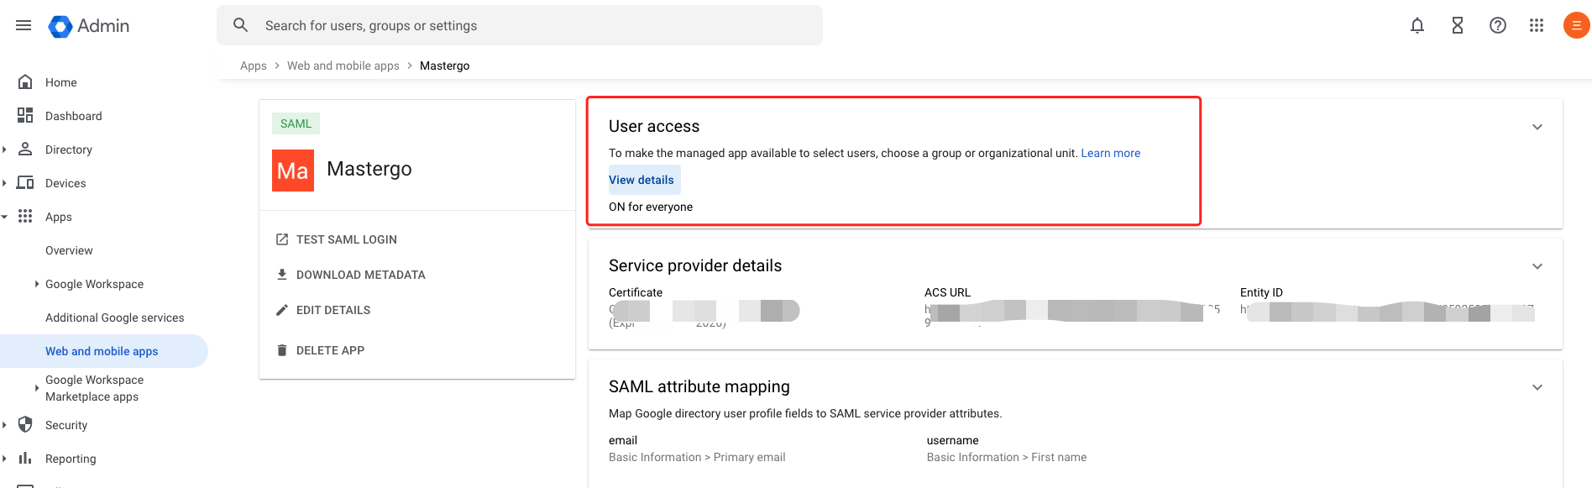Click TEST SAML LOGIN

pos(347,239)
